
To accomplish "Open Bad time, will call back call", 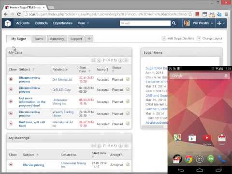I will (x=32, y=124).
